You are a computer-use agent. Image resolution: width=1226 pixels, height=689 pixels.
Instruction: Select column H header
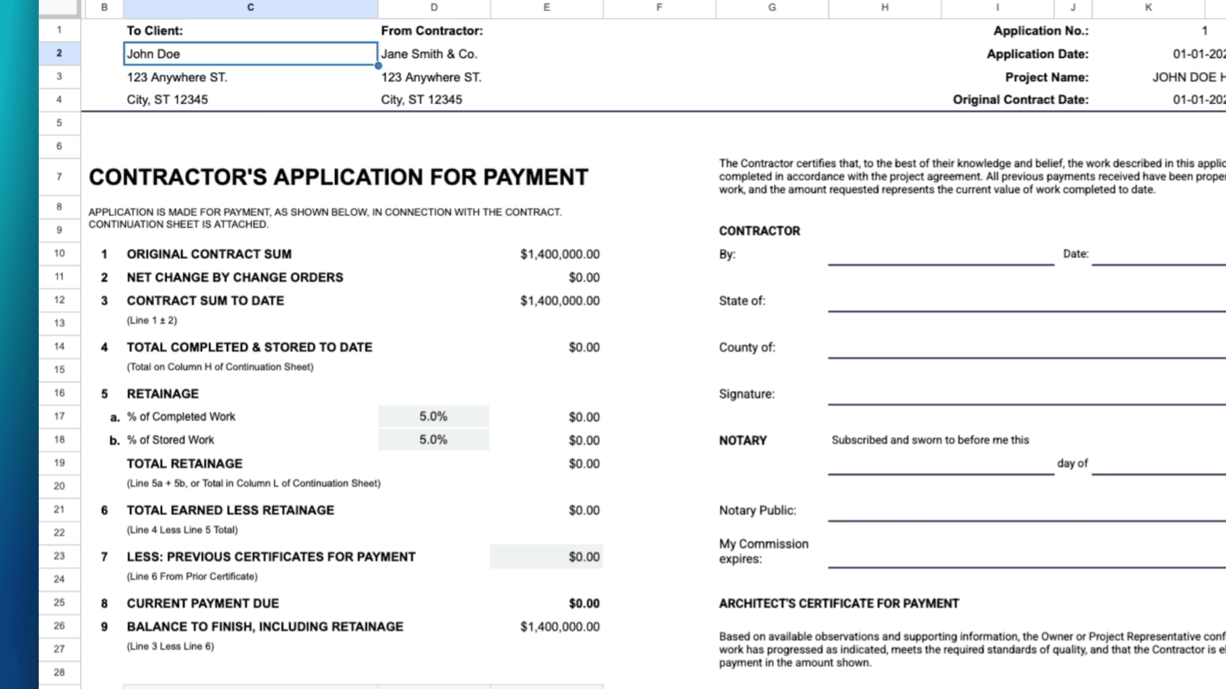point(884,7)
